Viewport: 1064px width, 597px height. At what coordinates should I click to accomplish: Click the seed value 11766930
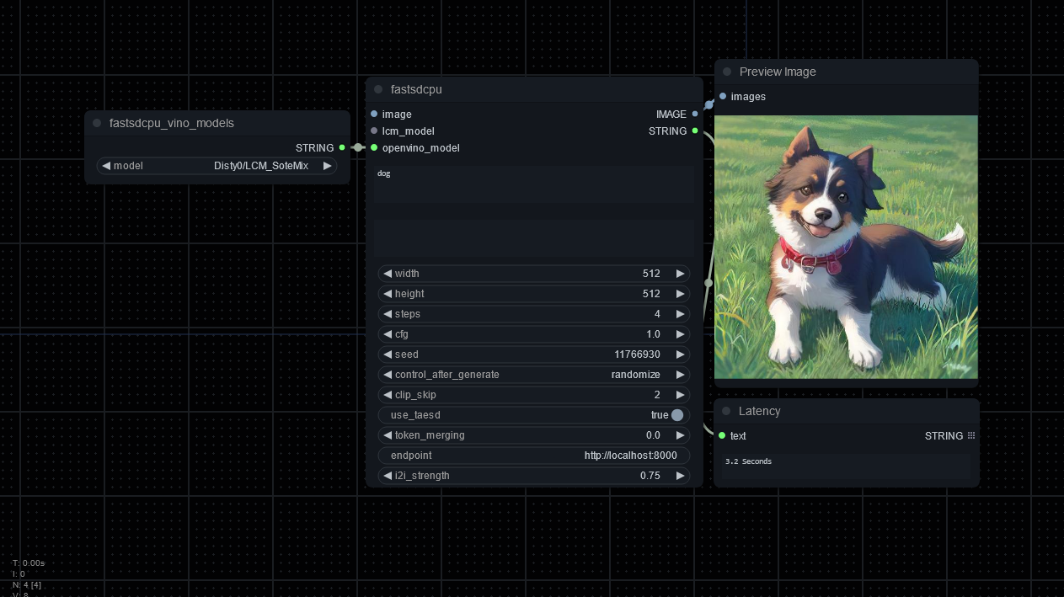point(637,354)
